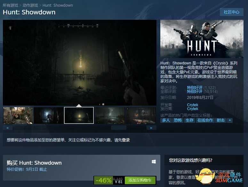Select the fourth foggy swamp thumbnail
Screen dimensions: 248x187
click(110, 116)
